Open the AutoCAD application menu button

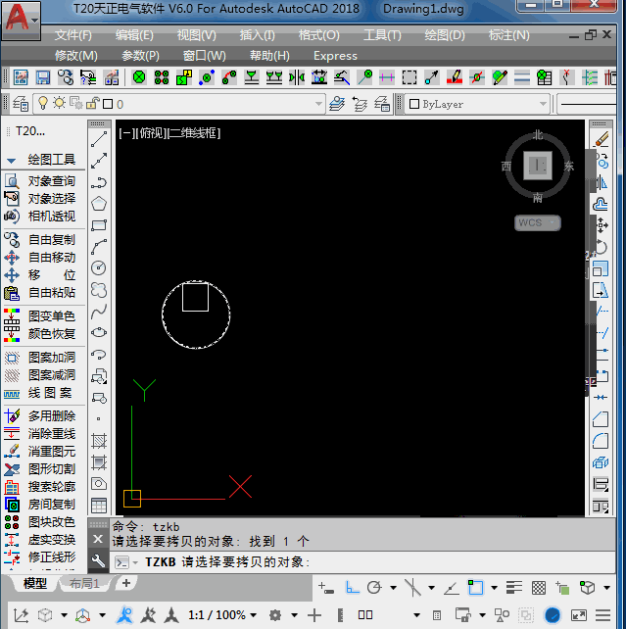21,21
